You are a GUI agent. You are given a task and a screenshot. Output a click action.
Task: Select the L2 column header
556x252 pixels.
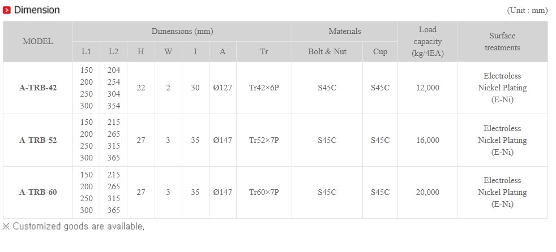tap(113, 51)
